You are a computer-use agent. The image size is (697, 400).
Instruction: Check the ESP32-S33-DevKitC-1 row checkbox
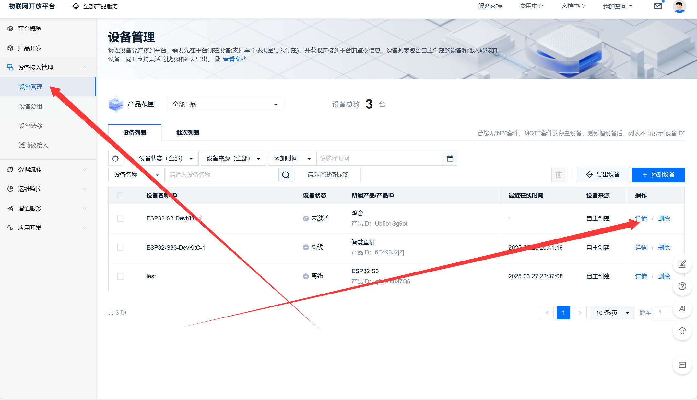[121, 248]
